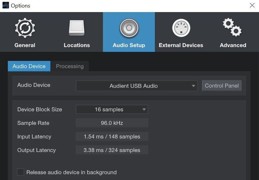The width and height of the screenshot is (259, 180).
Task: Click the Device Block Size label
Action: 40,109
